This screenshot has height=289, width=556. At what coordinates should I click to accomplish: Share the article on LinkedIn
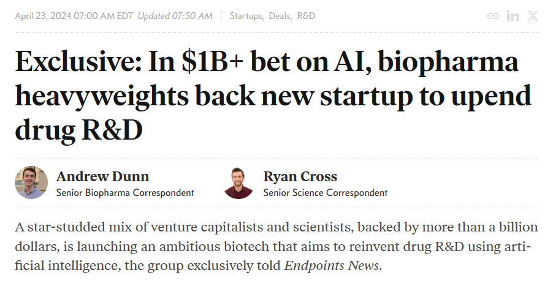coord(513,16)
